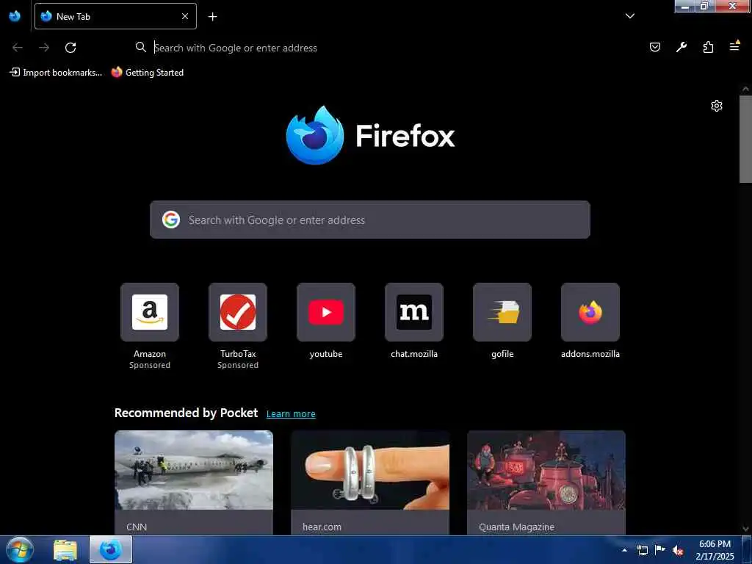The image size is (752, 564).
Task: Open the Extensions puzzle icon
Action: point(708,47)
